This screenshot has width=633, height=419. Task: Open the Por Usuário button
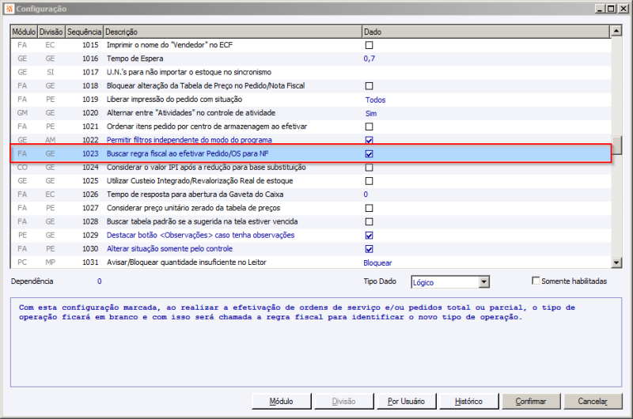click(406, 402)
